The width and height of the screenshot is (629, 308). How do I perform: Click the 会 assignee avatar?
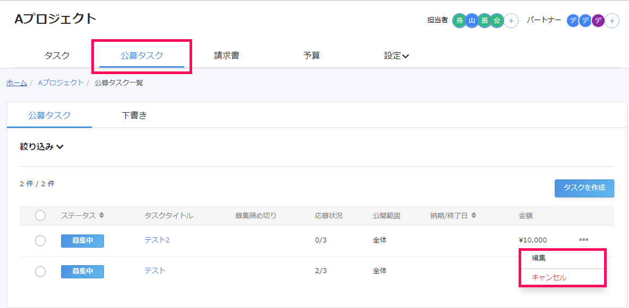tap(497, 21)
